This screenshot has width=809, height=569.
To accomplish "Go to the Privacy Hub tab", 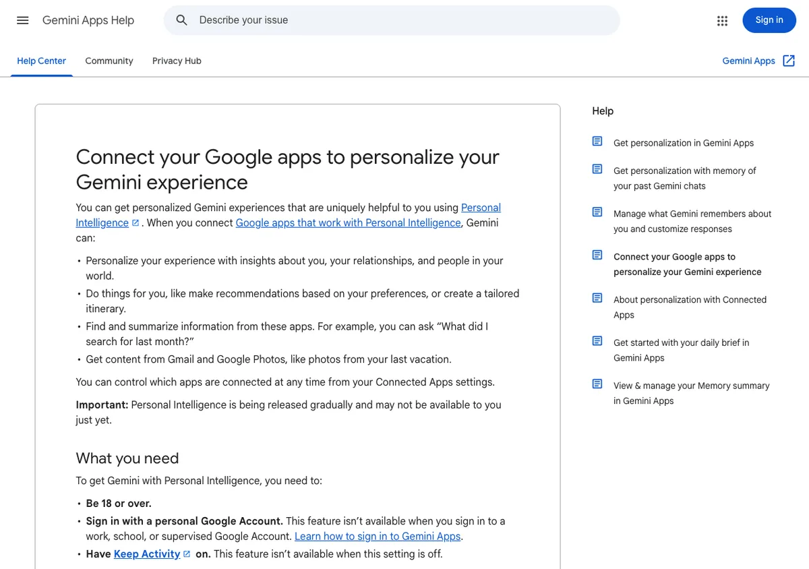I will coord(177,61).
